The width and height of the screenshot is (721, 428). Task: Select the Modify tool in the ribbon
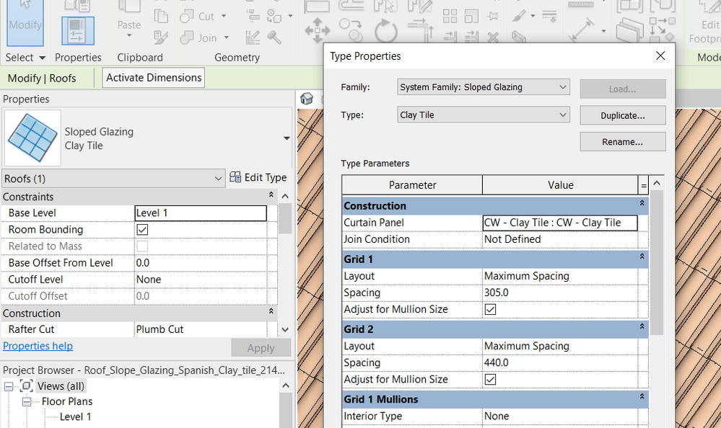tap(25, 22)
